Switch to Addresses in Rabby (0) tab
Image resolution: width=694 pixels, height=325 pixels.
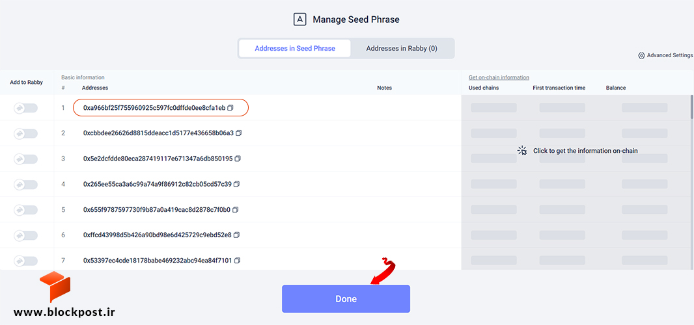coord(402,49)
